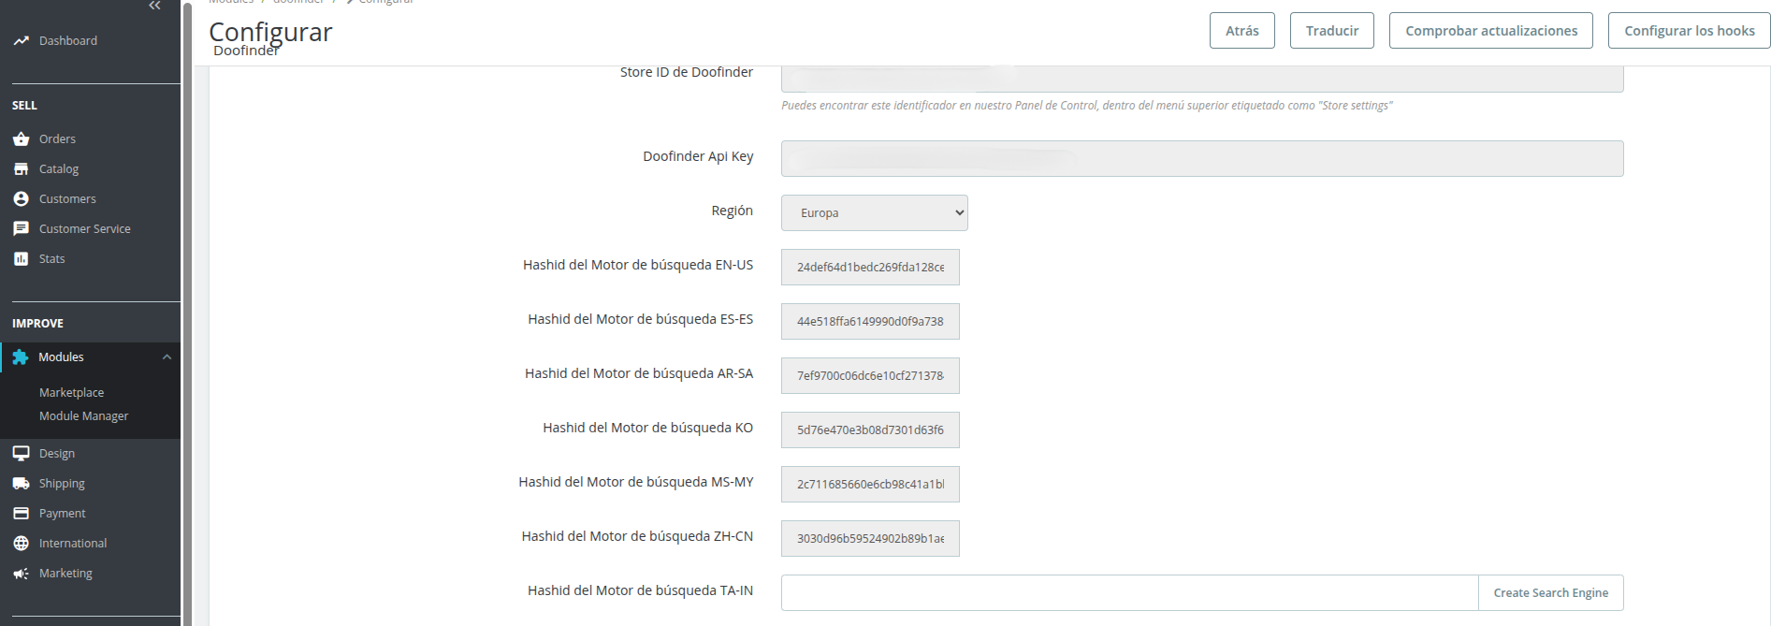Image resolution: width=1771 pixels, height=626 pixels.
Task: Collapse the sidebar with double-chevron icon
Action: pos(154,6)
